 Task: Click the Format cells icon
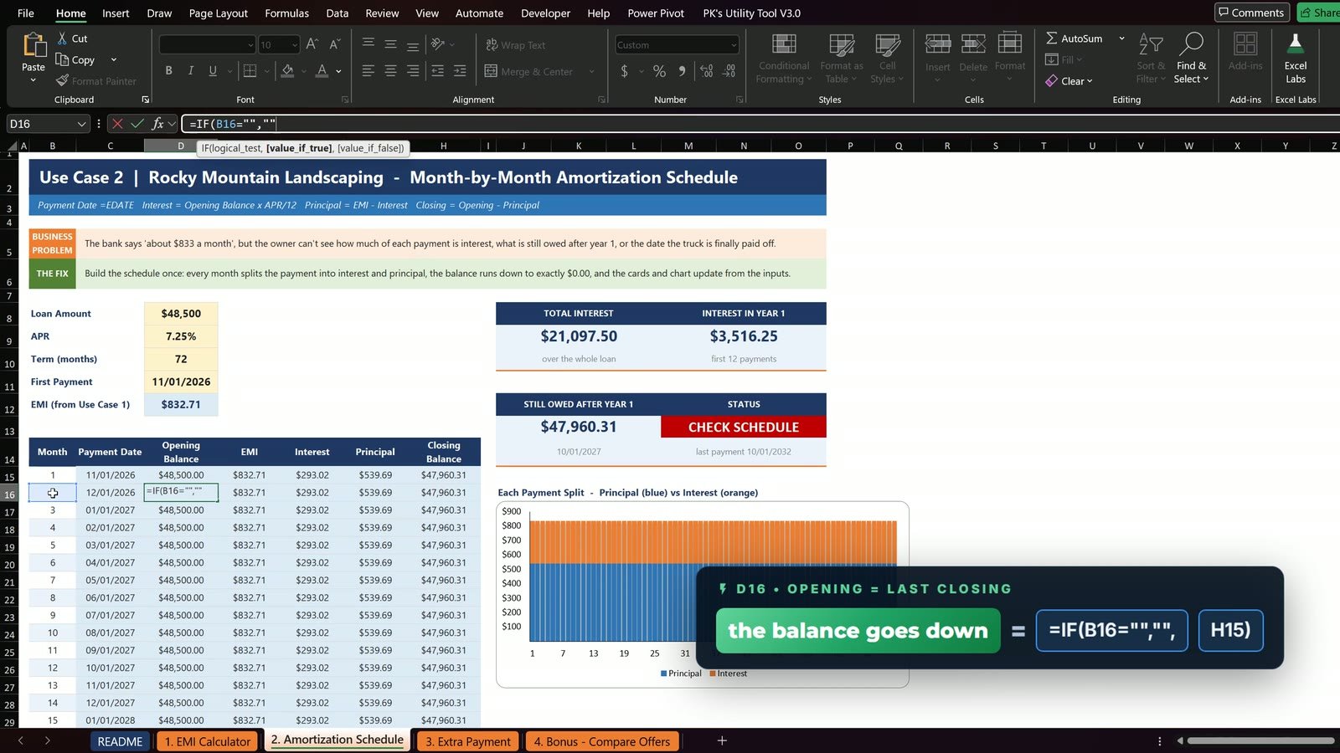pos(1010,43)
